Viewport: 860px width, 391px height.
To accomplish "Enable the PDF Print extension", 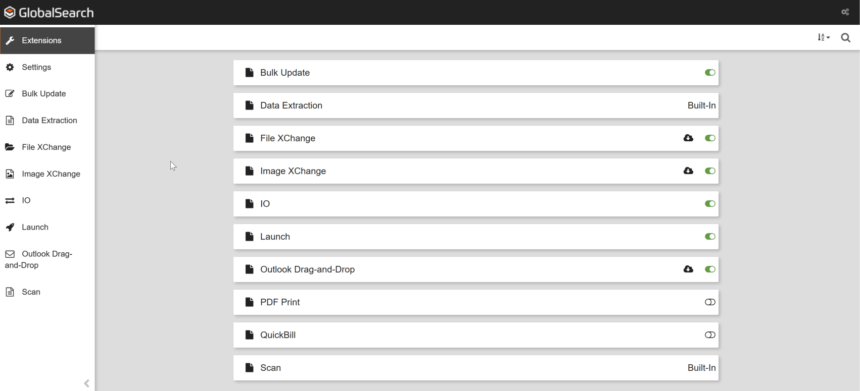I will [x=710, y=302].
